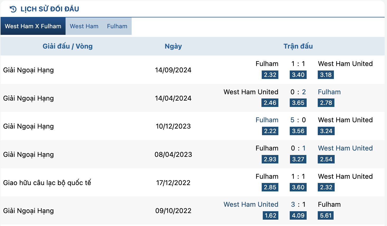Click Fulham winner link in 10/12/2023 match
This screenshot has height=226, width=387.
point(267,120)
